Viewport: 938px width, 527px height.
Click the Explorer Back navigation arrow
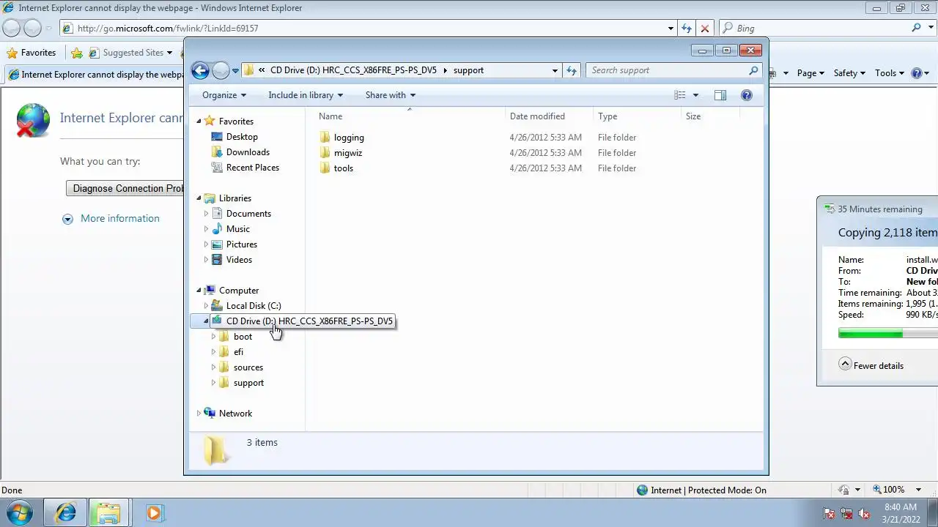(x=200, y=70)
